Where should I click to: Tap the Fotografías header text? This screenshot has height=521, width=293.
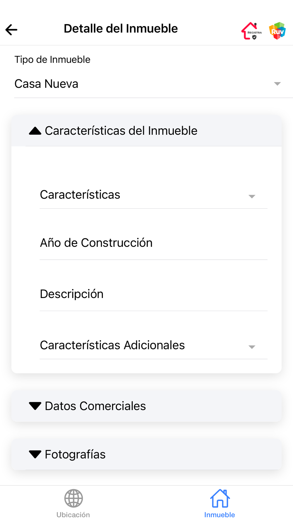75,454
